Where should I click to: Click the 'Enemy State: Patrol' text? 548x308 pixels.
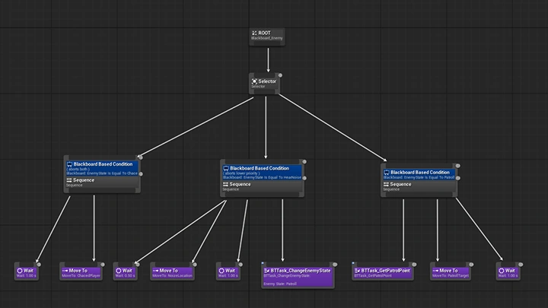[x=280, y=284]
